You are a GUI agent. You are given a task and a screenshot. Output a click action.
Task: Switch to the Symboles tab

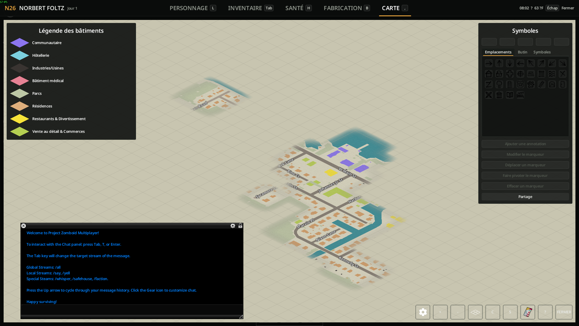(x=542, y=52)
